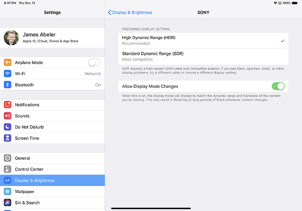This screenshot has height=211, width=302.
Task: Tap the SONY page title
Action: (x=203, y=13)
